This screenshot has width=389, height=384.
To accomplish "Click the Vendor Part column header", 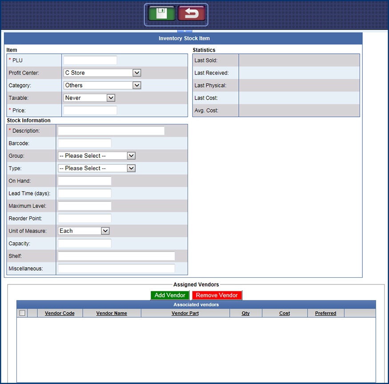I will (185, 313).
